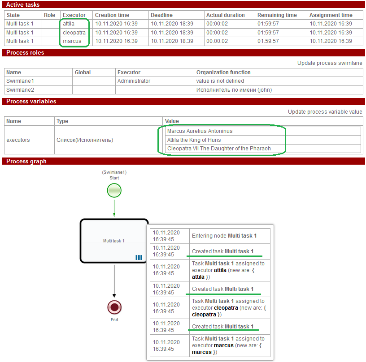Click Update process swimlane link
366x362 pixels.
[x=329, y=63]
